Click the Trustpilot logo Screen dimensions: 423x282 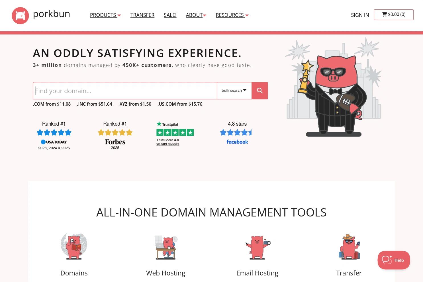pos(167,124)
